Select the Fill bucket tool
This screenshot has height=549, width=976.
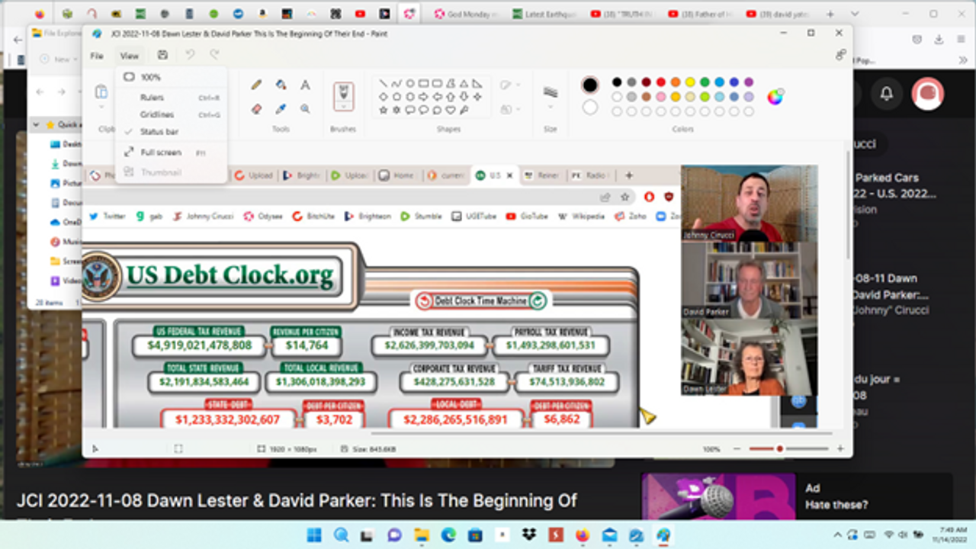coord(281,85)
